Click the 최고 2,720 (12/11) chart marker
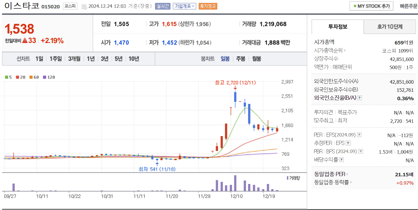418x210 pixels. click(x=234, y=82)
